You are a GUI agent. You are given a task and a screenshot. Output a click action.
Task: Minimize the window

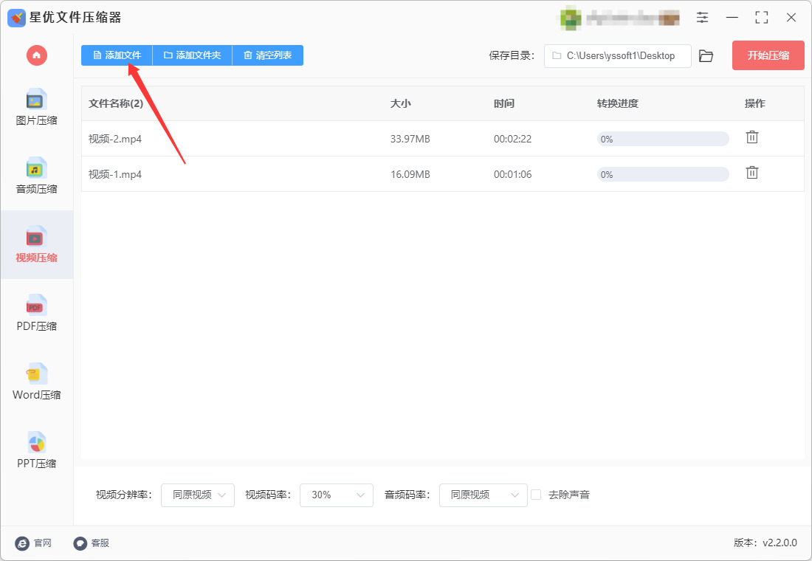(732, 18)
